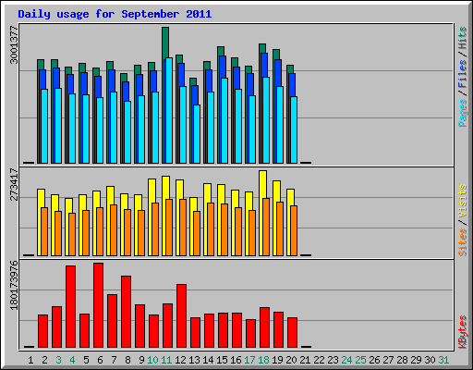Screen dimensions: 473x370
Task: Click the red KBytes bar for day 15
Action: click(x=223, y=330)
